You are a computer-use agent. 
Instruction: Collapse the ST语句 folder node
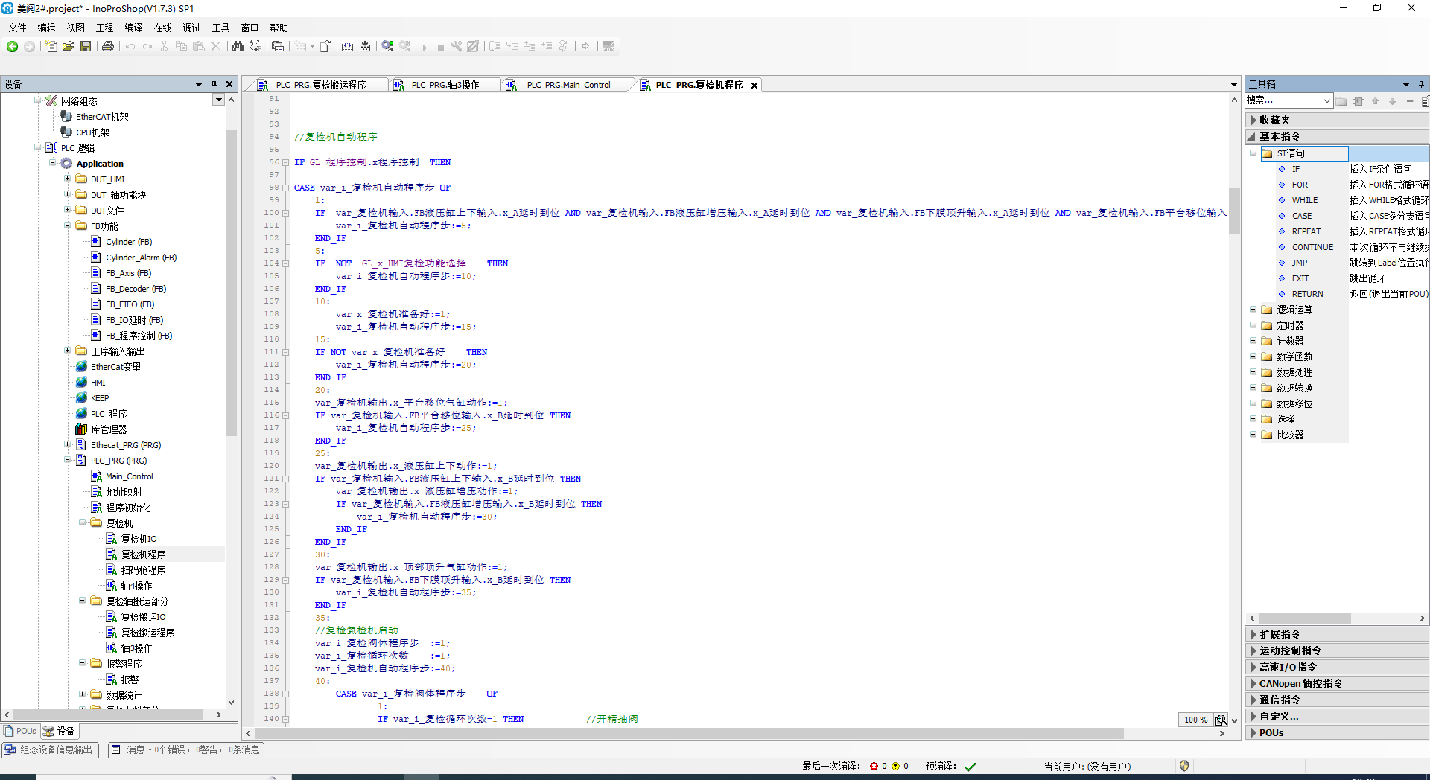pos(1253,153)
